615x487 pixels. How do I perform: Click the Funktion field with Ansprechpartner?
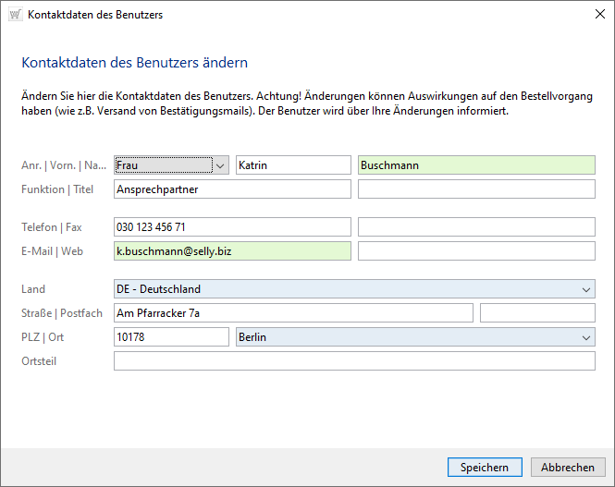[x=232, y=189]
